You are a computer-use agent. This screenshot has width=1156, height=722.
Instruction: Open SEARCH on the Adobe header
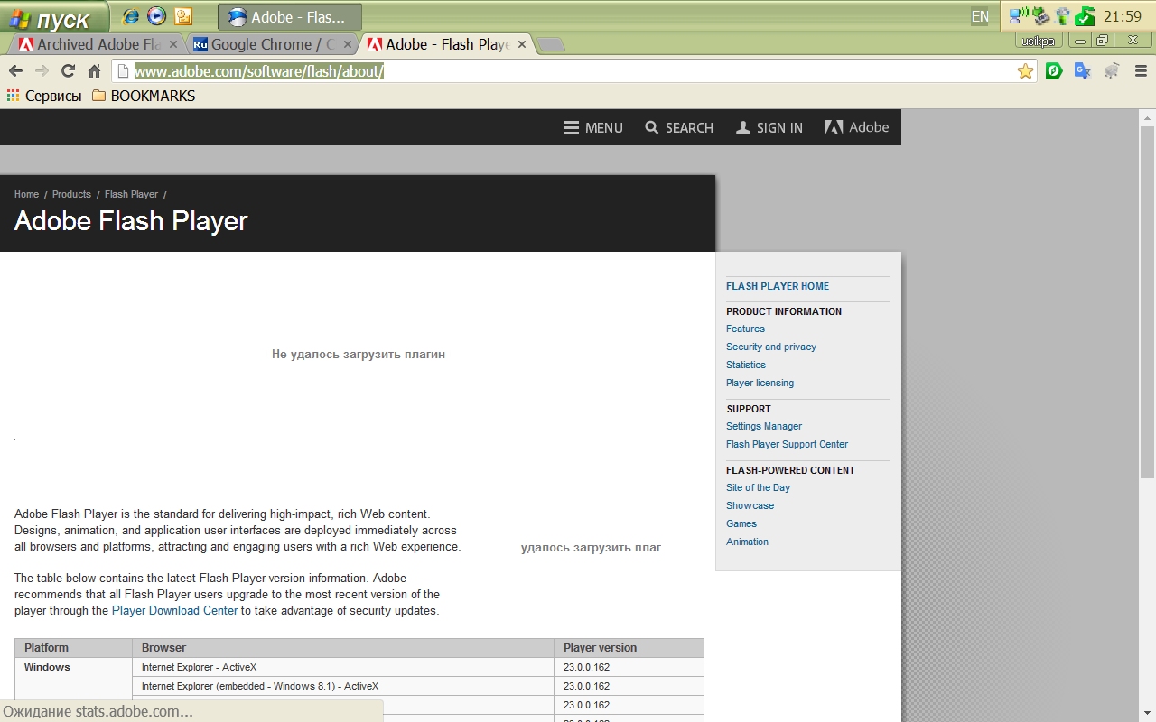679,127
